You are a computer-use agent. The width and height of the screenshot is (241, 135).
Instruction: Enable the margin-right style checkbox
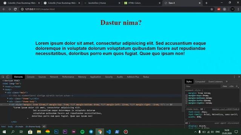(186, 103)
